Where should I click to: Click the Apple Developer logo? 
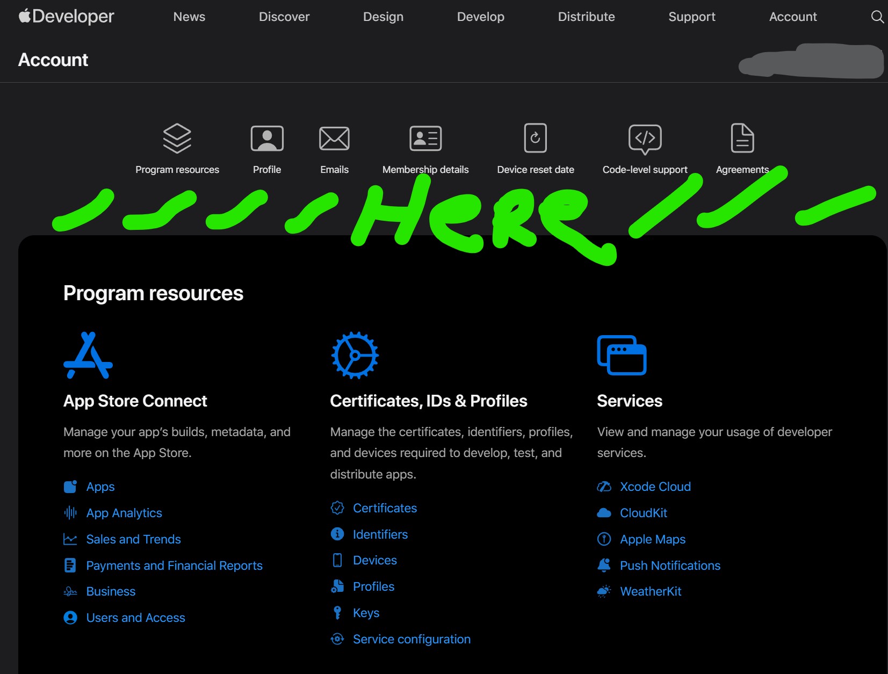(66, 17)
